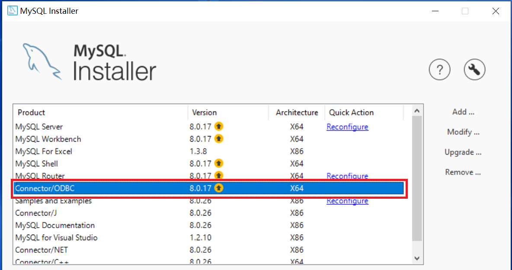Open the help question mark icon
Screen dimensions: 512x270
point(439,70)
